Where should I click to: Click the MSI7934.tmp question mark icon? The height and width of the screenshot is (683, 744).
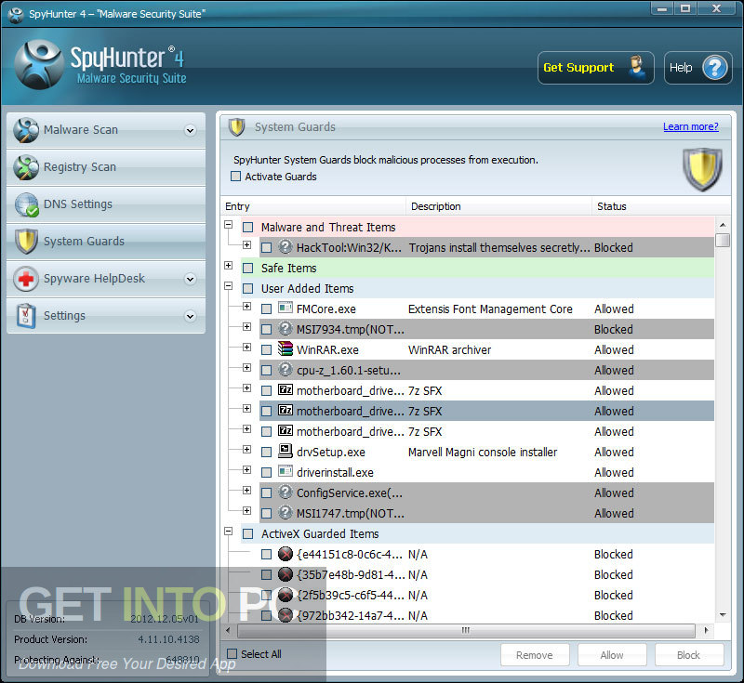(286, 328)
